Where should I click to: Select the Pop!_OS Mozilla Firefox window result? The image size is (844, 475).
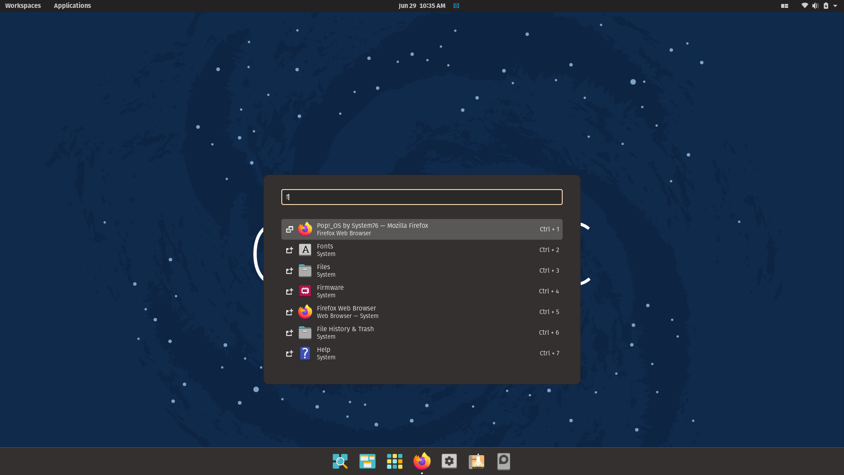click(422, 229)
